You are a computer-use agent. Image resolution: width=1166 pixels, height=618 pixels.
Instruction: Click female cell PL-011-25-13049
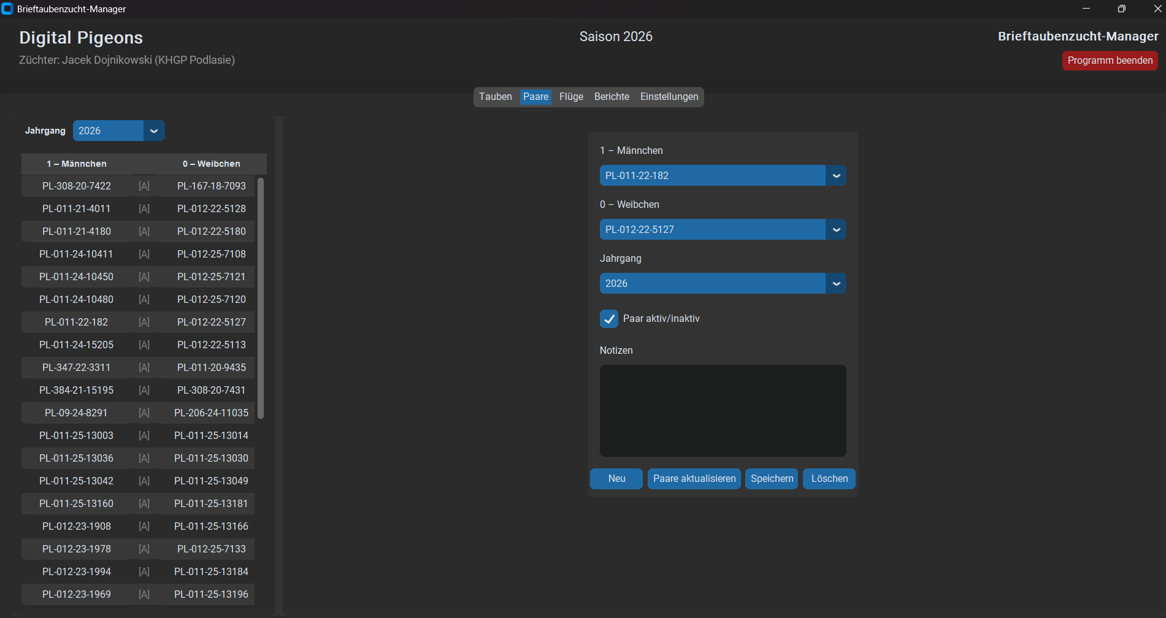tap(212, 481)
